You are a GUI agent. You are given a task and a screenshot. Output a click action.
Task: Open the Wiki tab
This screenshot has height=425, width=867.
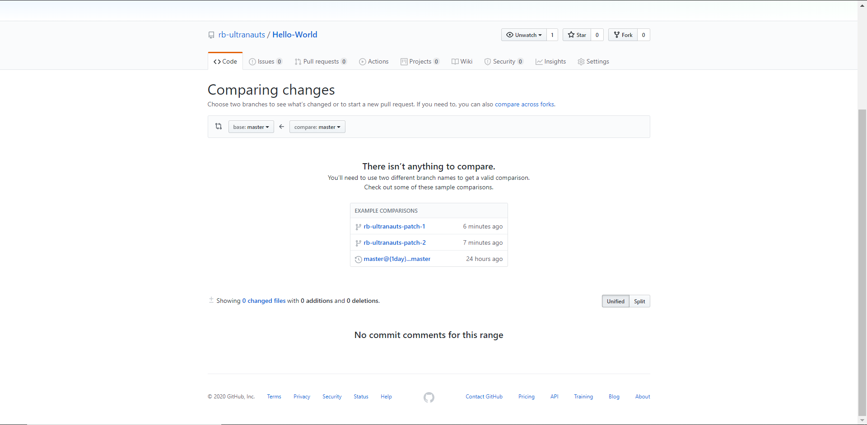[462, 61]
